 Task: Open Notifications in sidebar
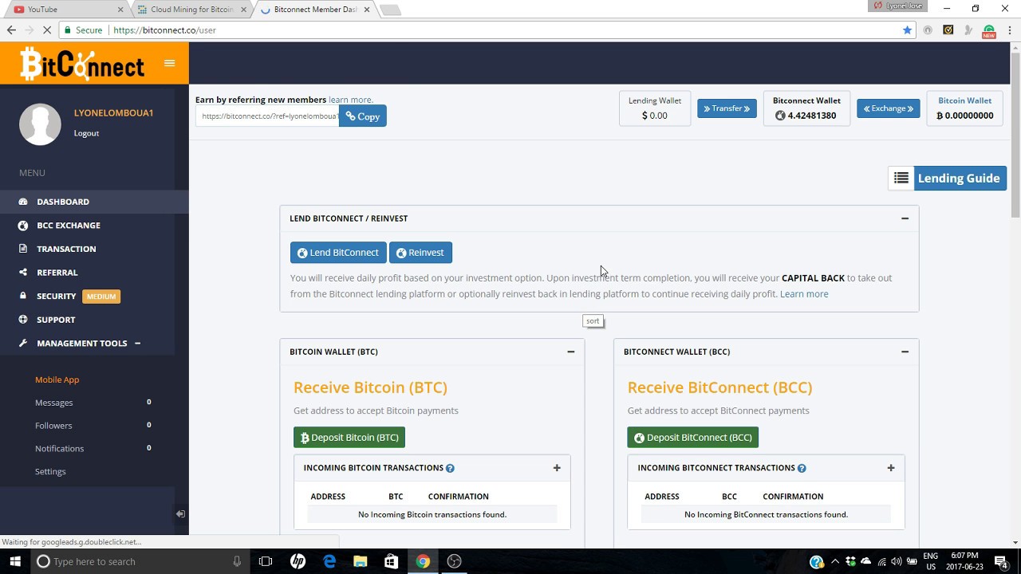point(59,448)
